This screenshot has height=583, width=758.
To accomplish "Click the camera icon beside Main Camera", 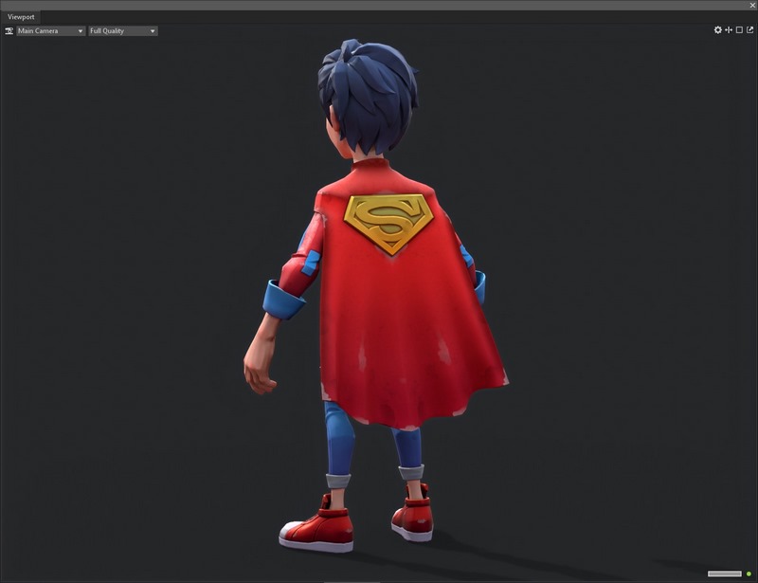I will click(x=9, y=31).
